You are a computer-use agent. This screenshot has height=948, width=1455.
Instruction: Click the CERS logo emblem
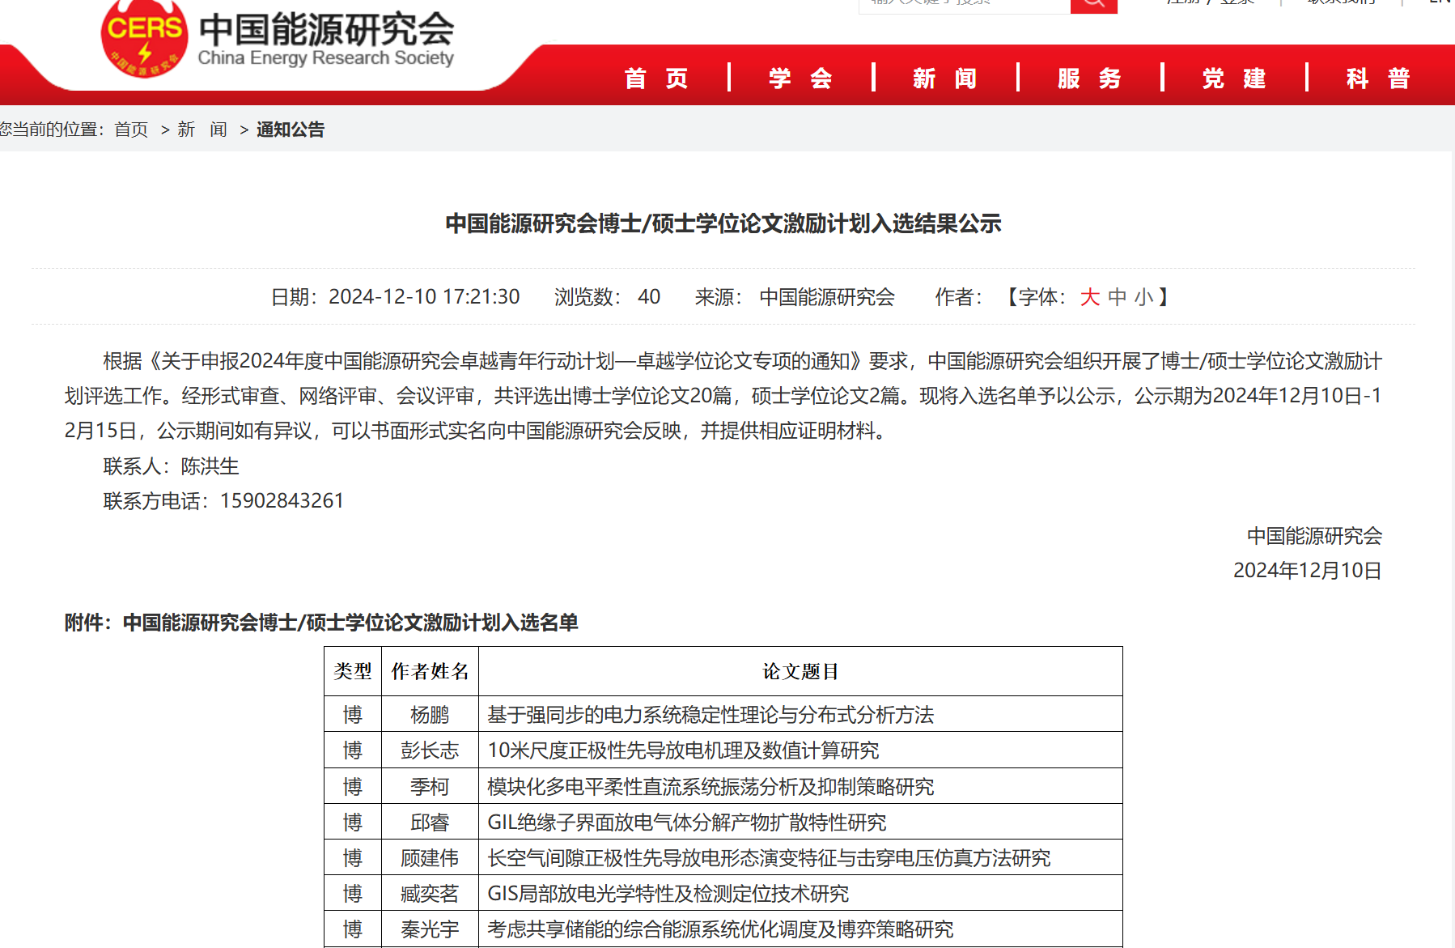(x=144, y=40)
